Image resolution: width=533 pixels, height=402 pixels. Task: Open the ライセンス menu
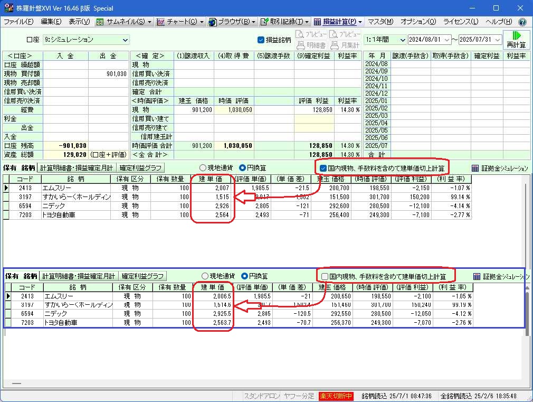[461, 22]
